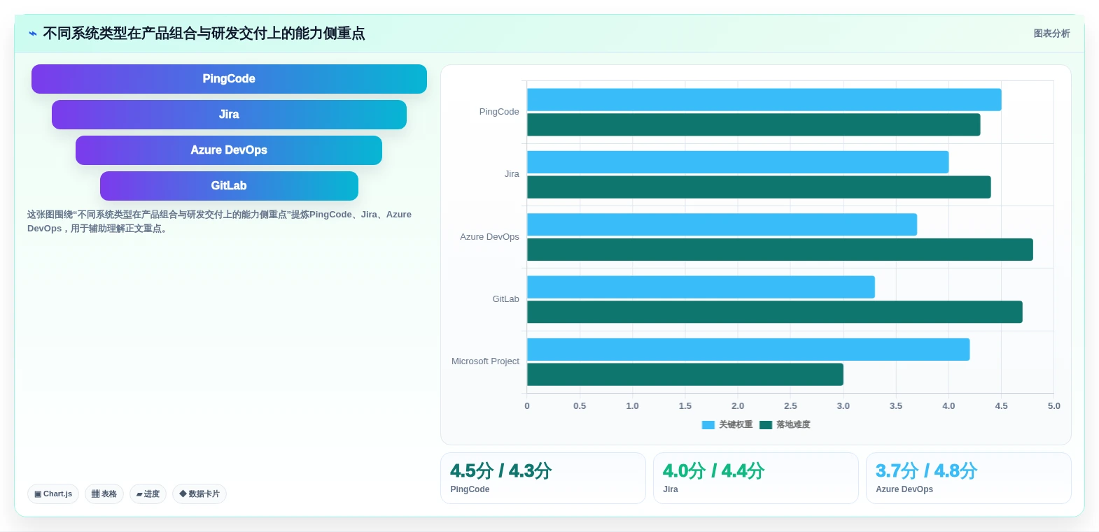This screenshot has width=1099, height=532.
Task: Click the GitLab y-axis label
Action: [505, 299]
